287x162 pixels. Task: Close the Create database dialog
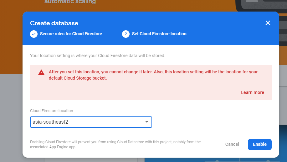point(268,23)
